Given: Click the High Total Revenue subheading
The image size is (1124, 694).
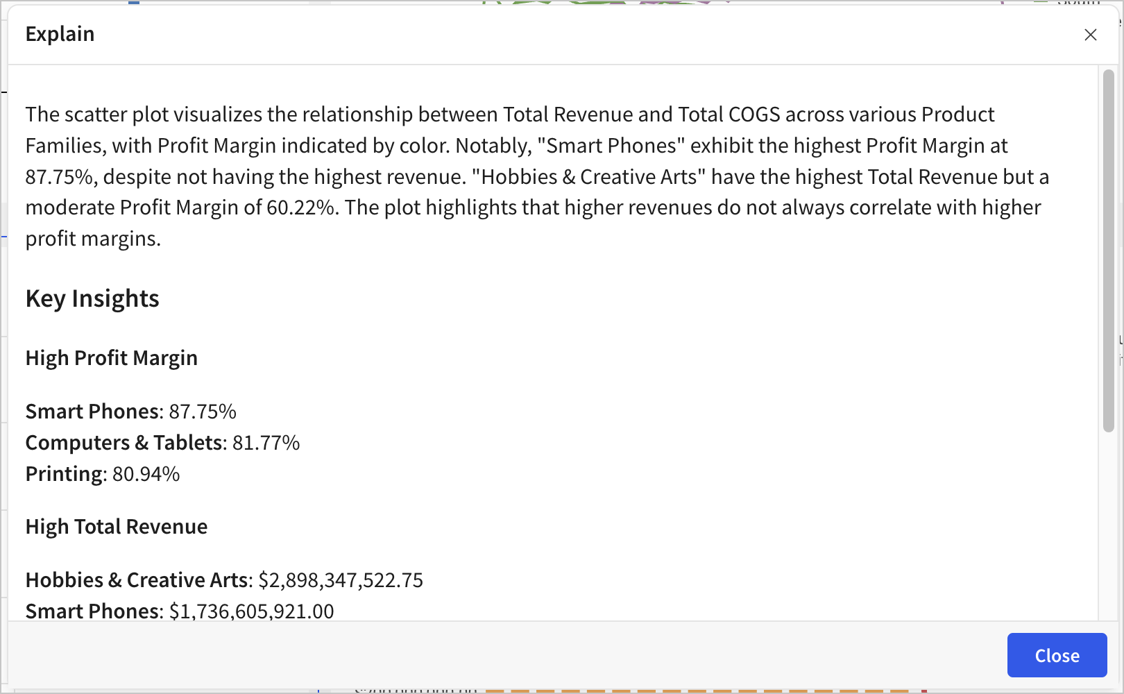Looking at the screenshot, I should click(x=117, y=527).
